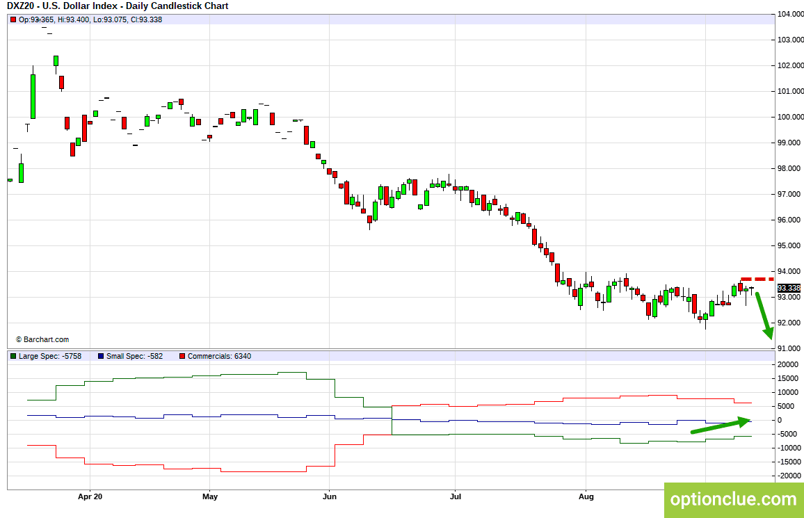Click the 102.000 price axis label

(x=790, y=65)
